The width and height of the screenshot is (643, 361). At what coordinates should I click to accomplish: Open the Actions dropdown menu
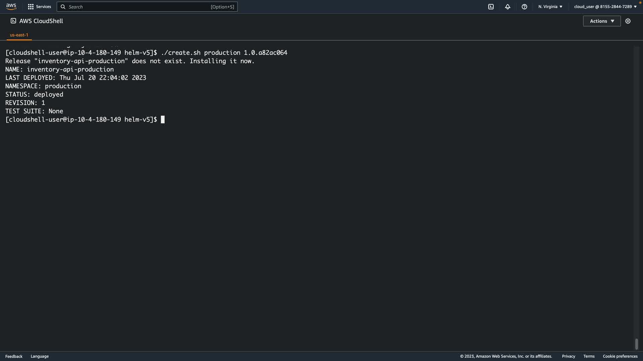[x=602, y=21]
